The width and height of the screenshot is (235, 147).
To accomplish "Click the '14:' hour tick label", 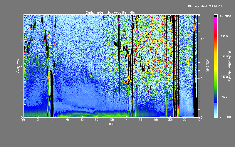I will [126, 120].
